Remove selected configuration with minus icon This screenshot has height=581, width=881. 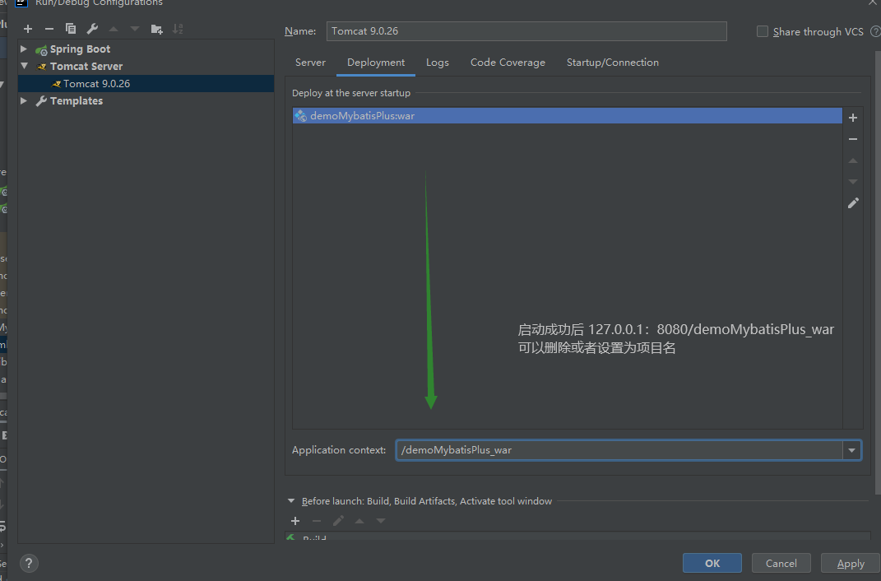coord(49,29)
